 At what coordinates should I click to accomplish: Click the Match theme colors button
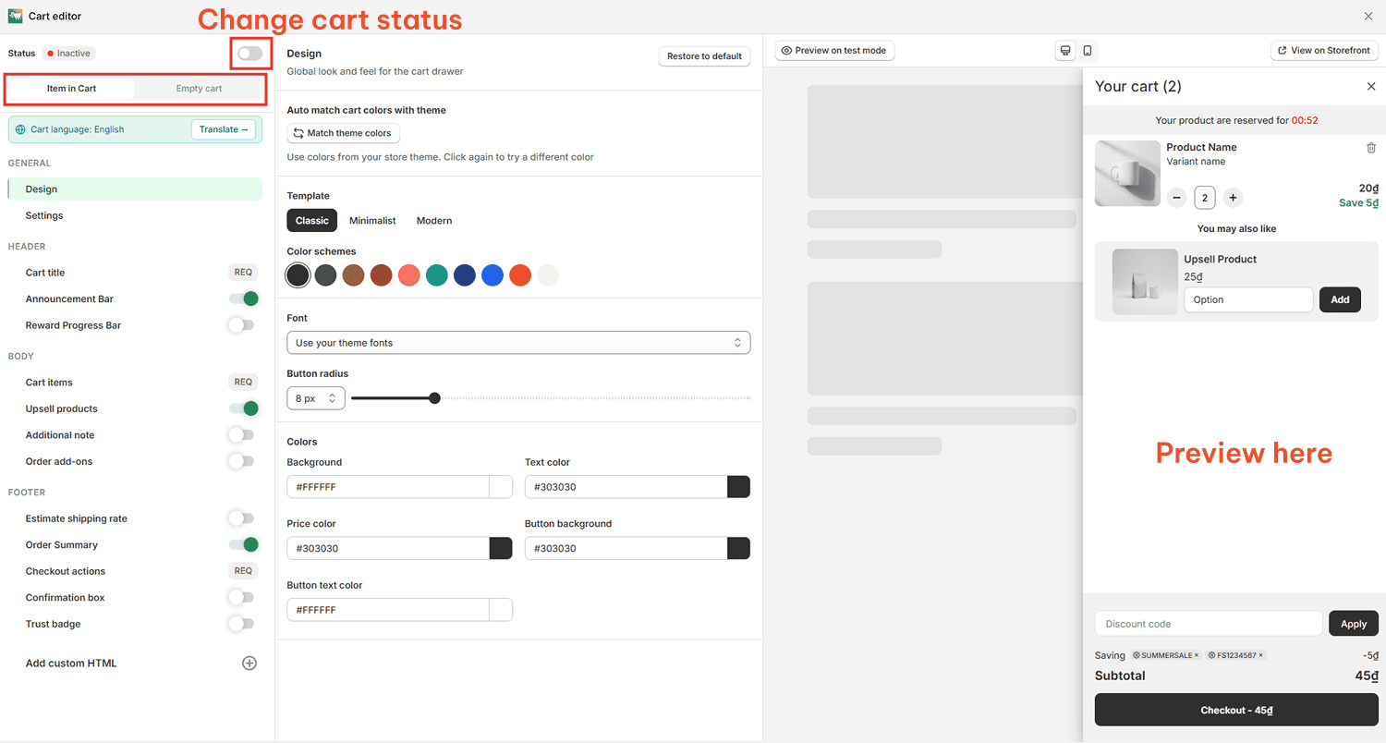(344, 133)
